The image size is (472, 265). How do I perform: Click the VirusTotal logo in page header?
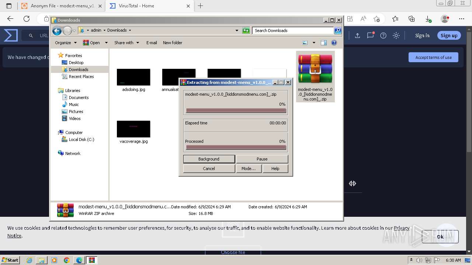click(11, 36)
